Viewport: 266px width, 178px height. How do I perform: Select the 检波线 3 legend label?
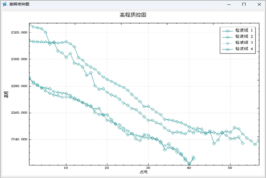coord(244,42)
